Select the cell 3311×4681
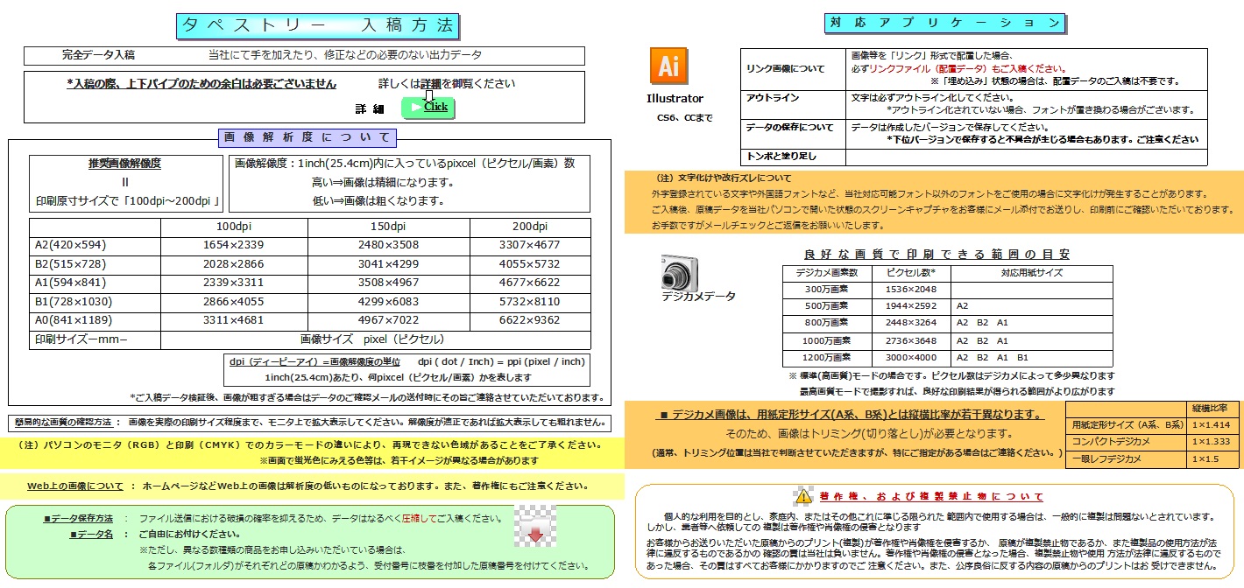Image resolution: width=1244 pixels, height=588 pixels. [234, 321]
